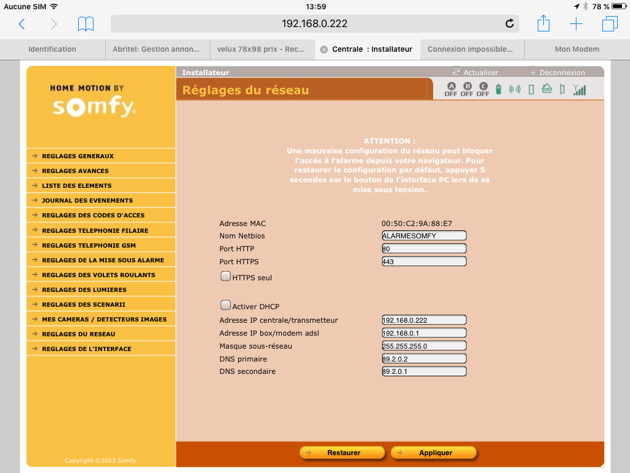Click the door status icon
The image size is (630, 473).
point(531,89)
